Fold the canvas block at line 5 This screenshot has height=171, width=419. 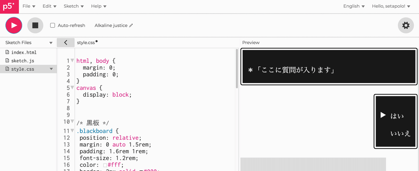(x=72, y=88)
